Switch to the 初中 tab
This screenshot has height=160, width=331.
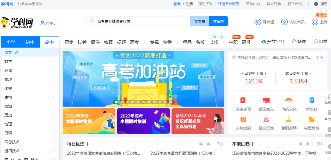click(x=30, y=42)
